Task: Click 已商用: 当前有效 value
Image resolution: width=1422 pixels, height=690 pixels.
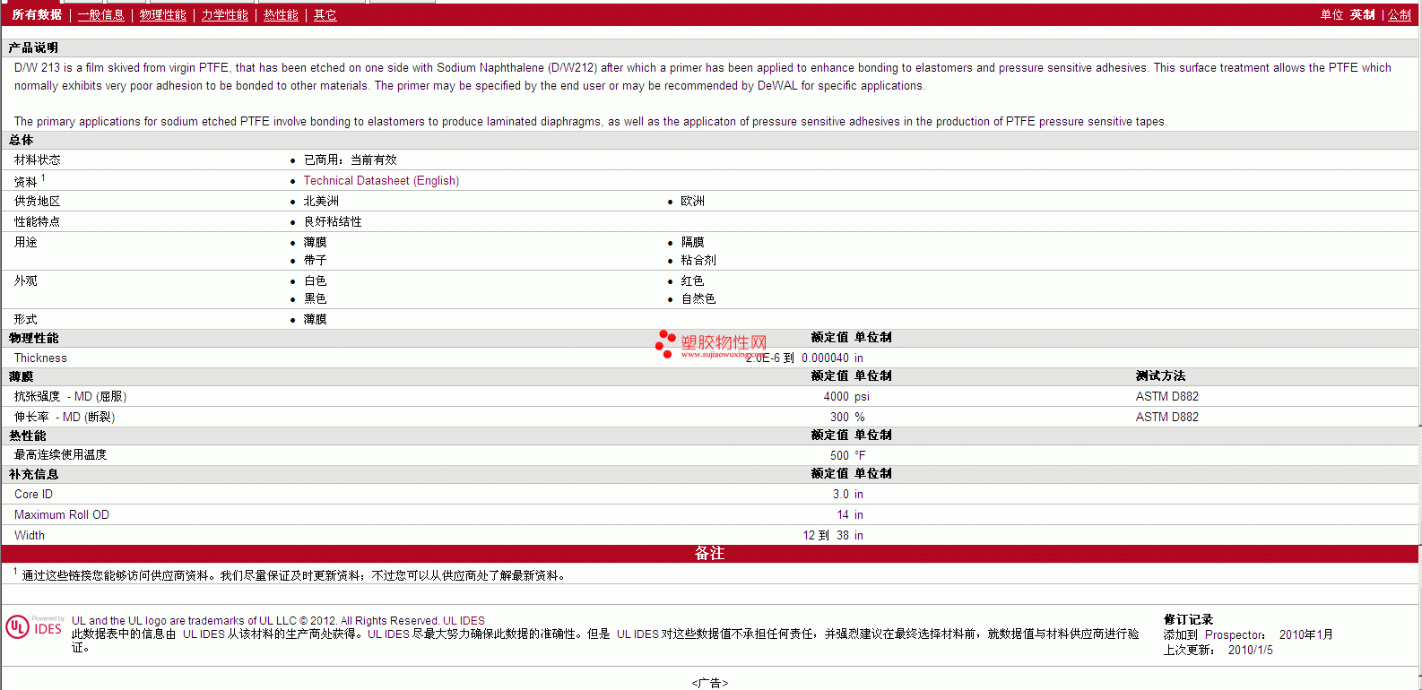Action: pos(350,160)
